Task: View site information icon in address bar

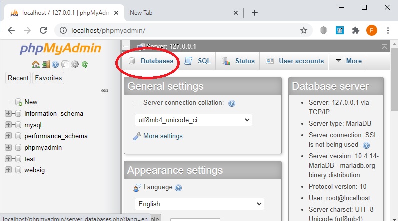Action: (63, 30)
